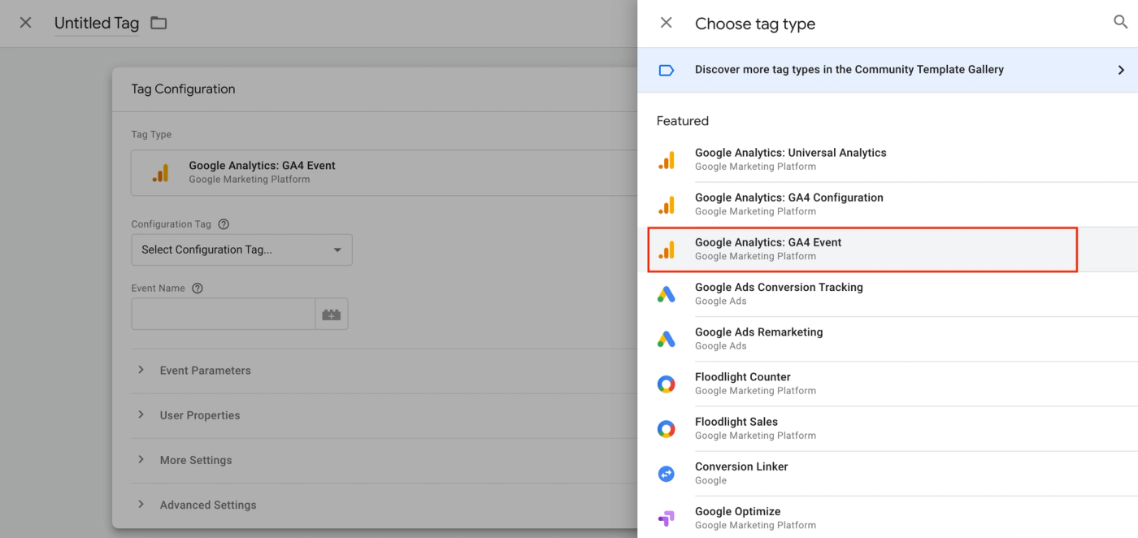Open Discover more tag types gallery link
This screenshot has height=538, width=1138.
click(x=849, y=70)
